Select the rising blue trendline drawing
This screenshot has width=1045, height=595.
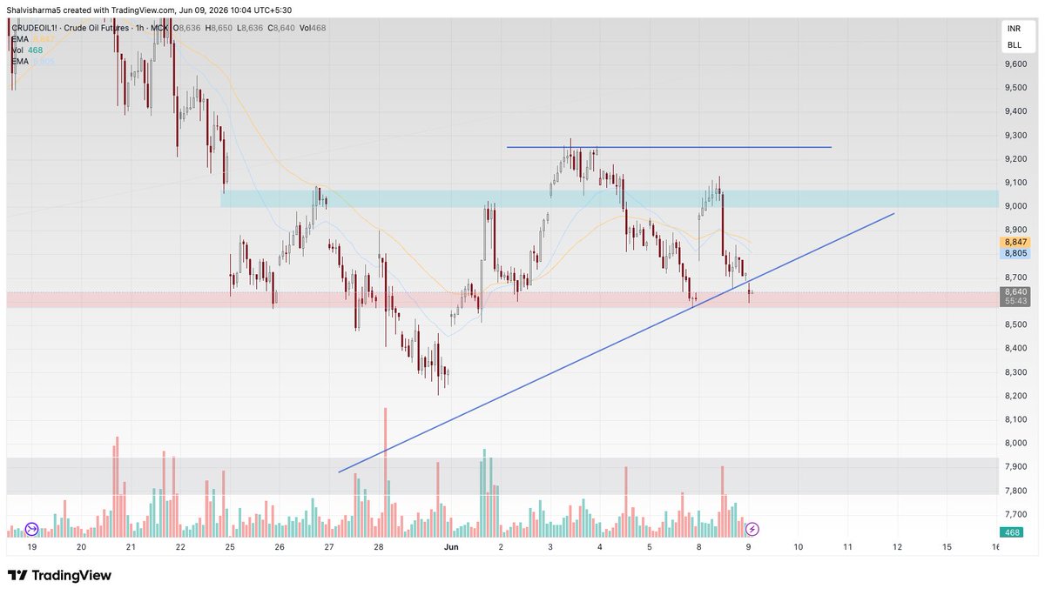(x=617, y=342)
